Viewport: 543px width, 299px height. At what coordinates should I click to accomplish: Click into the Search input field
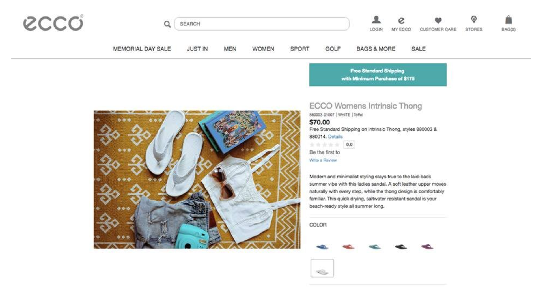point(262,24)
